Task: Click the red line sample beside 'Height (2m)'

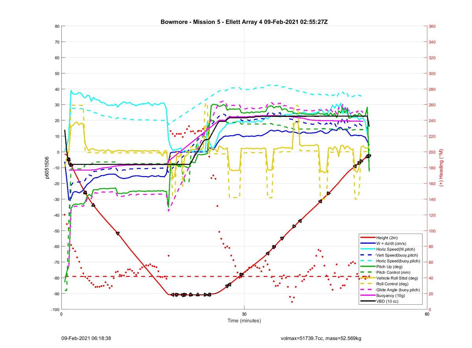Action: [367, 238]
